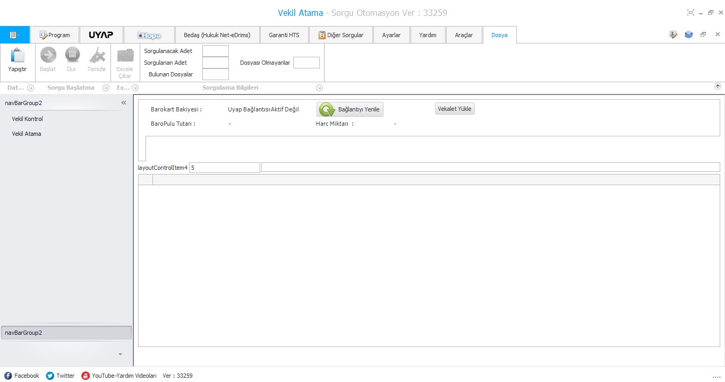Click the Twitter link text
The image size is (725, 382).
[x=65, y=376]
